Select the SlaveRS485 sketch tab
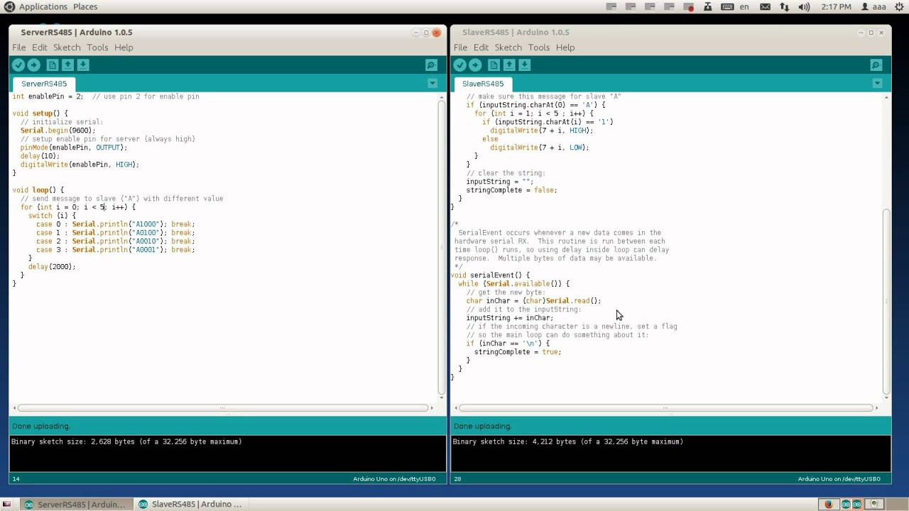Image resolution: width=909 pixels, height=511 pixels. point(483,84)
